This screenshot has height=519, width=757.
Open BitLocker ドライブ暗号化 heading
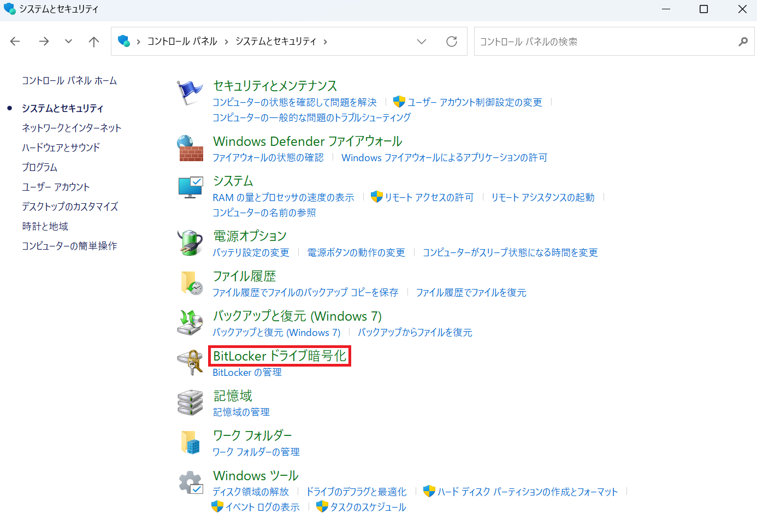280,356
